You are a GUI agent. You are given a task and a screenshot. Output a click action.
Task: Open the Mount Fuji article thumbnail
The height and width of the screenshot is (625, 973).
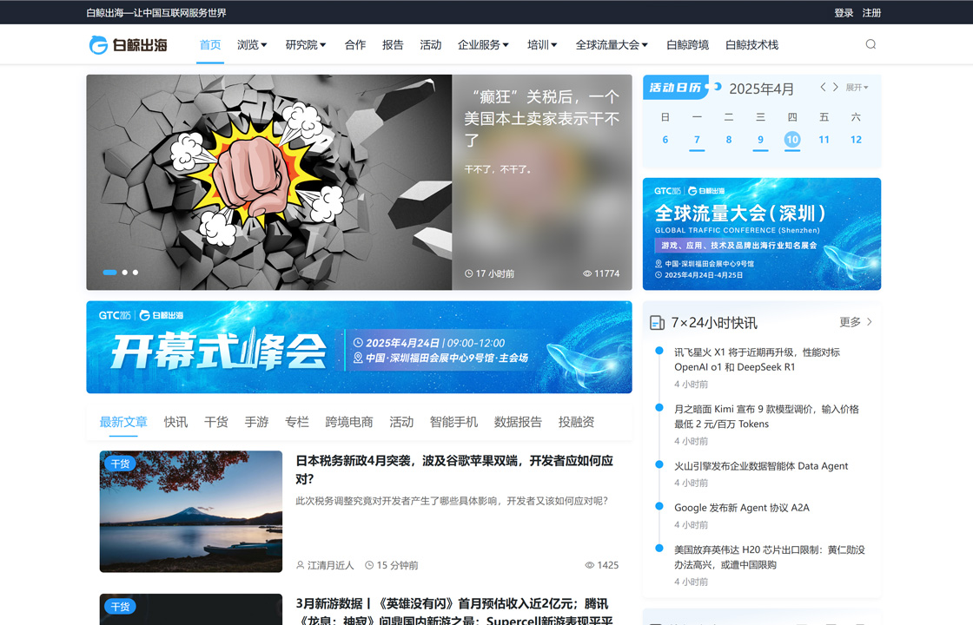click(190, 511)
